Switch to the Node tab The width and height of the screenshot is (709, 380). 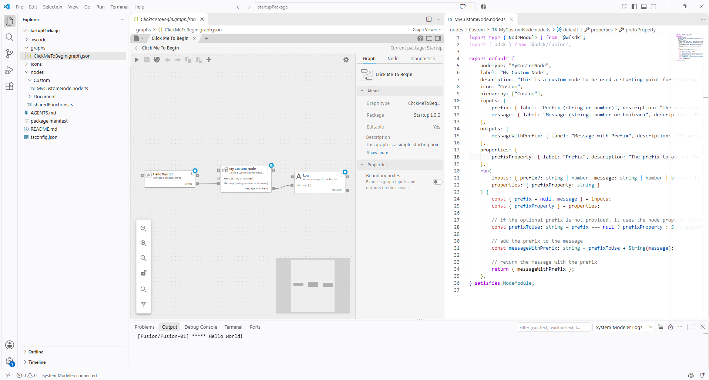tap(393, 59)
